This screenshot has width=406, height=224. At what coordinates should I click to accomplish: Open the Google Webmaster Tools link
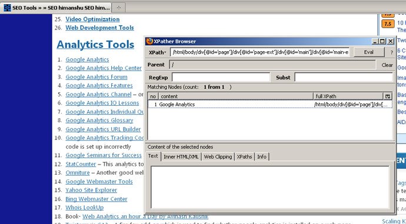click(x=99, y=182)
